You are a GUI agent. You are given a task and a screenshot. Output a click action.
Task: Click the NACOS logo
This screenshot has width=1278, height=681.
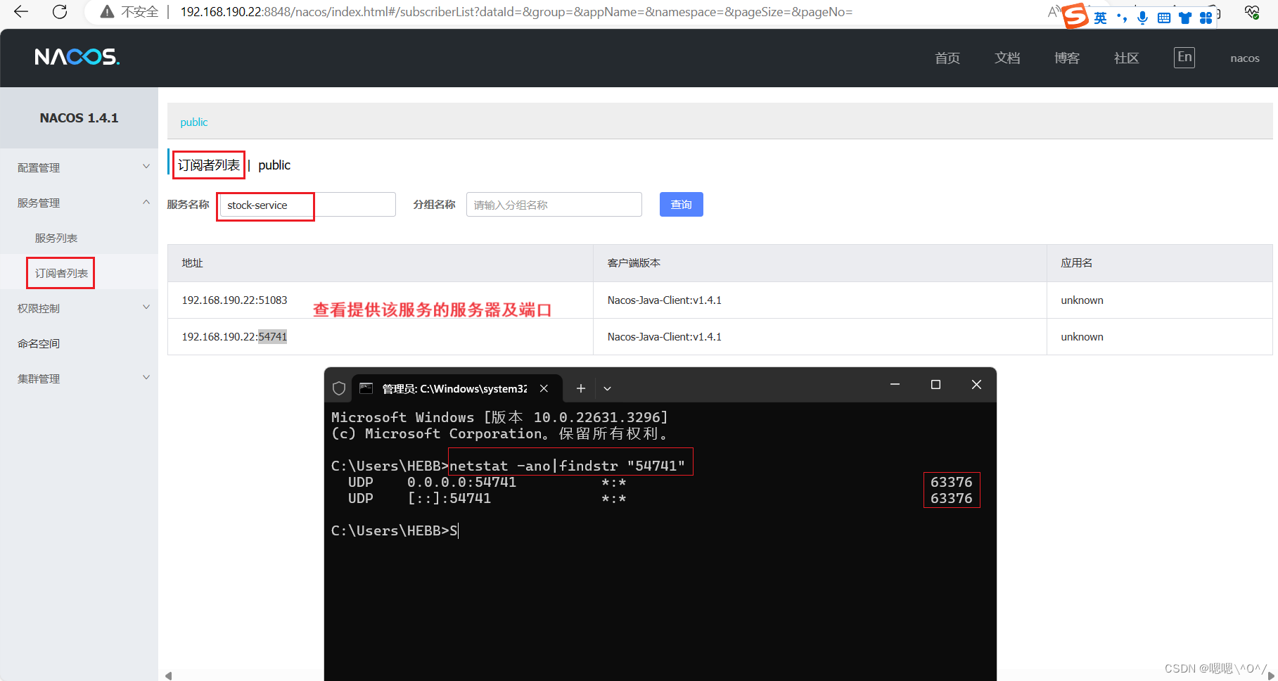point(77,57)
